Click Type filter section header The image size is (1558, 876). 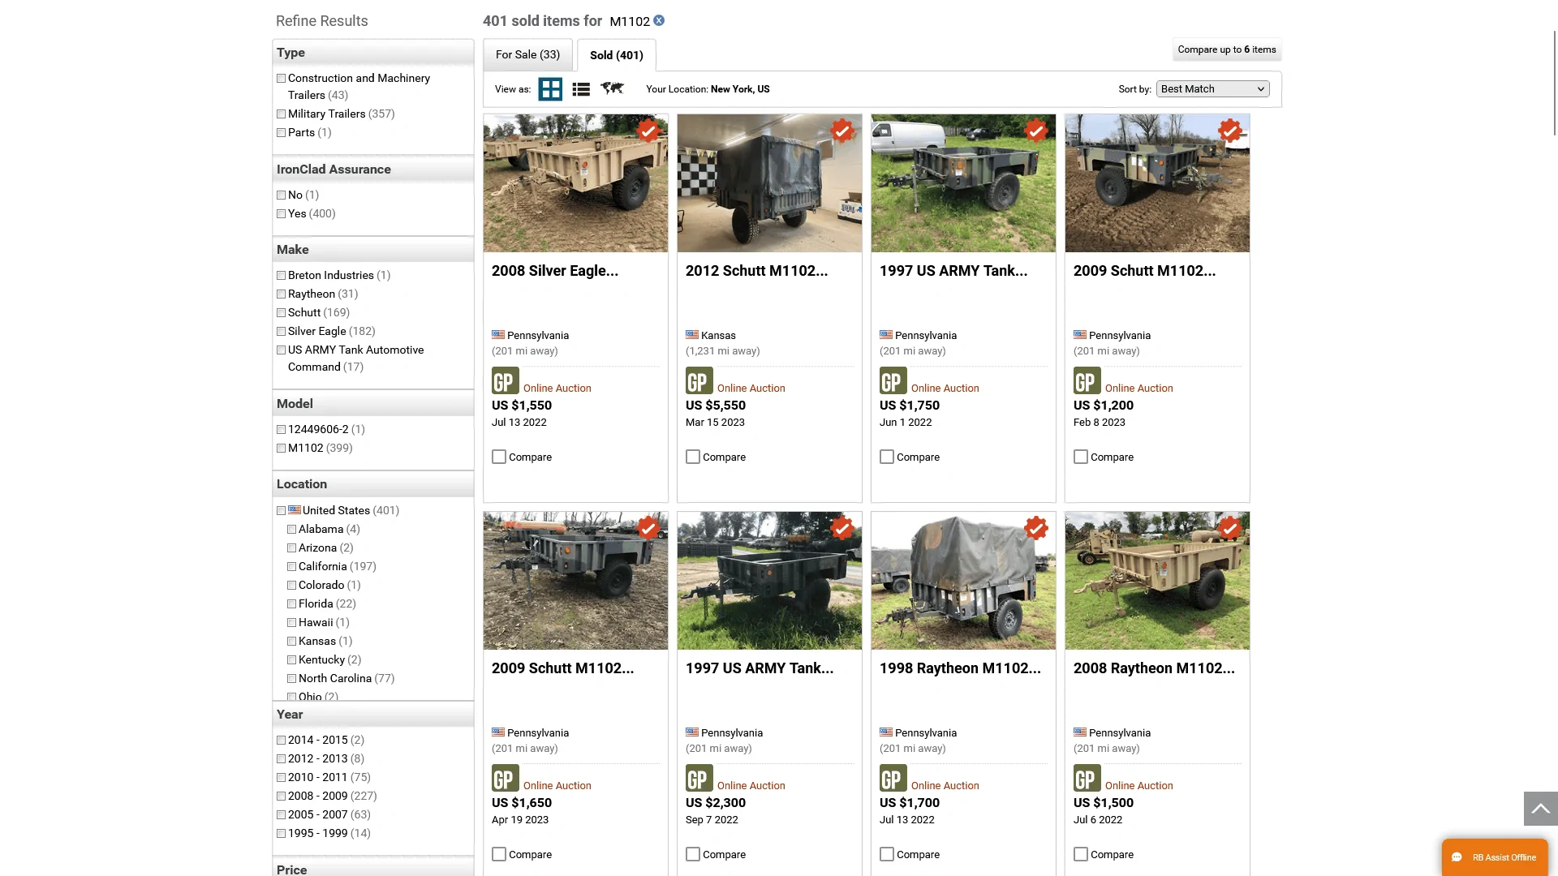pyautogui.click(x=372, y=53)
